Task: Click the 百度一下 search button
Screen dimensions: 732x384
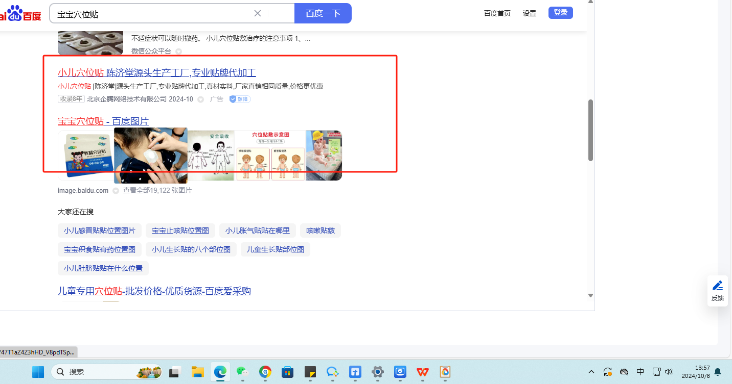Action: click(x=323, y=13)
